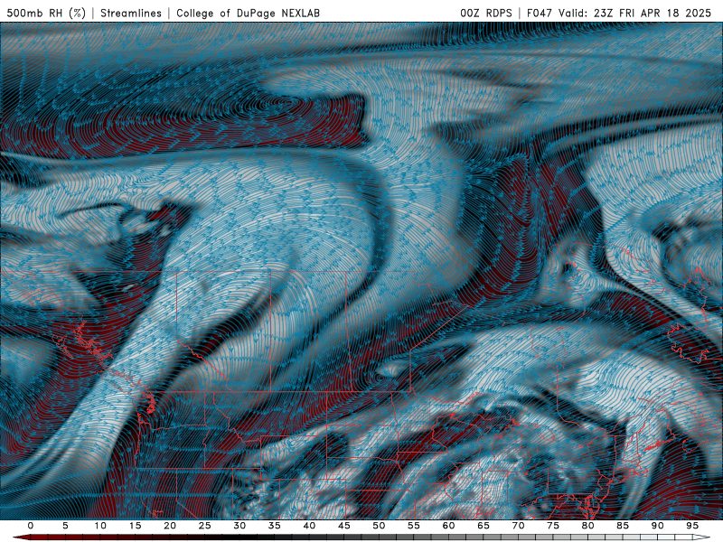Click the colorbar tick label "25"
The image size is (723, 542).
205,526
